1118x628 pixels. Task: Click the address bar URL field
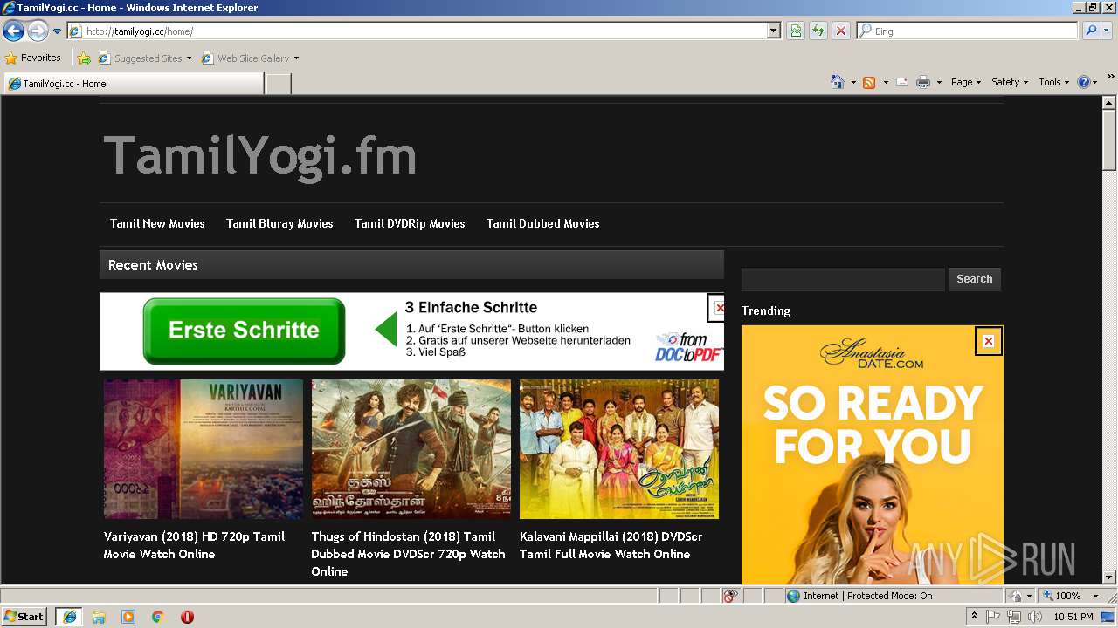(418, 31)
